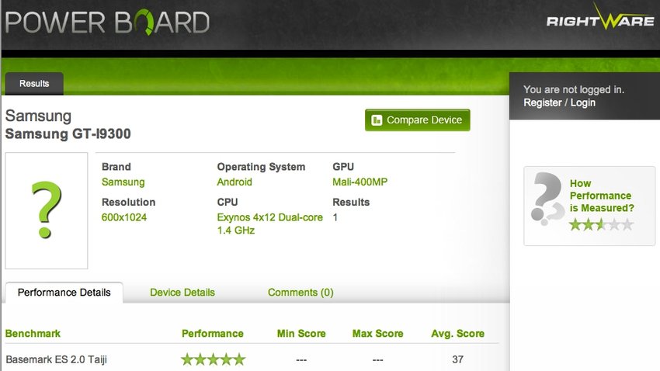Screen dimensions: 660x371
Task: Click the Android operating system link
Action: click(x=234, y=182)
